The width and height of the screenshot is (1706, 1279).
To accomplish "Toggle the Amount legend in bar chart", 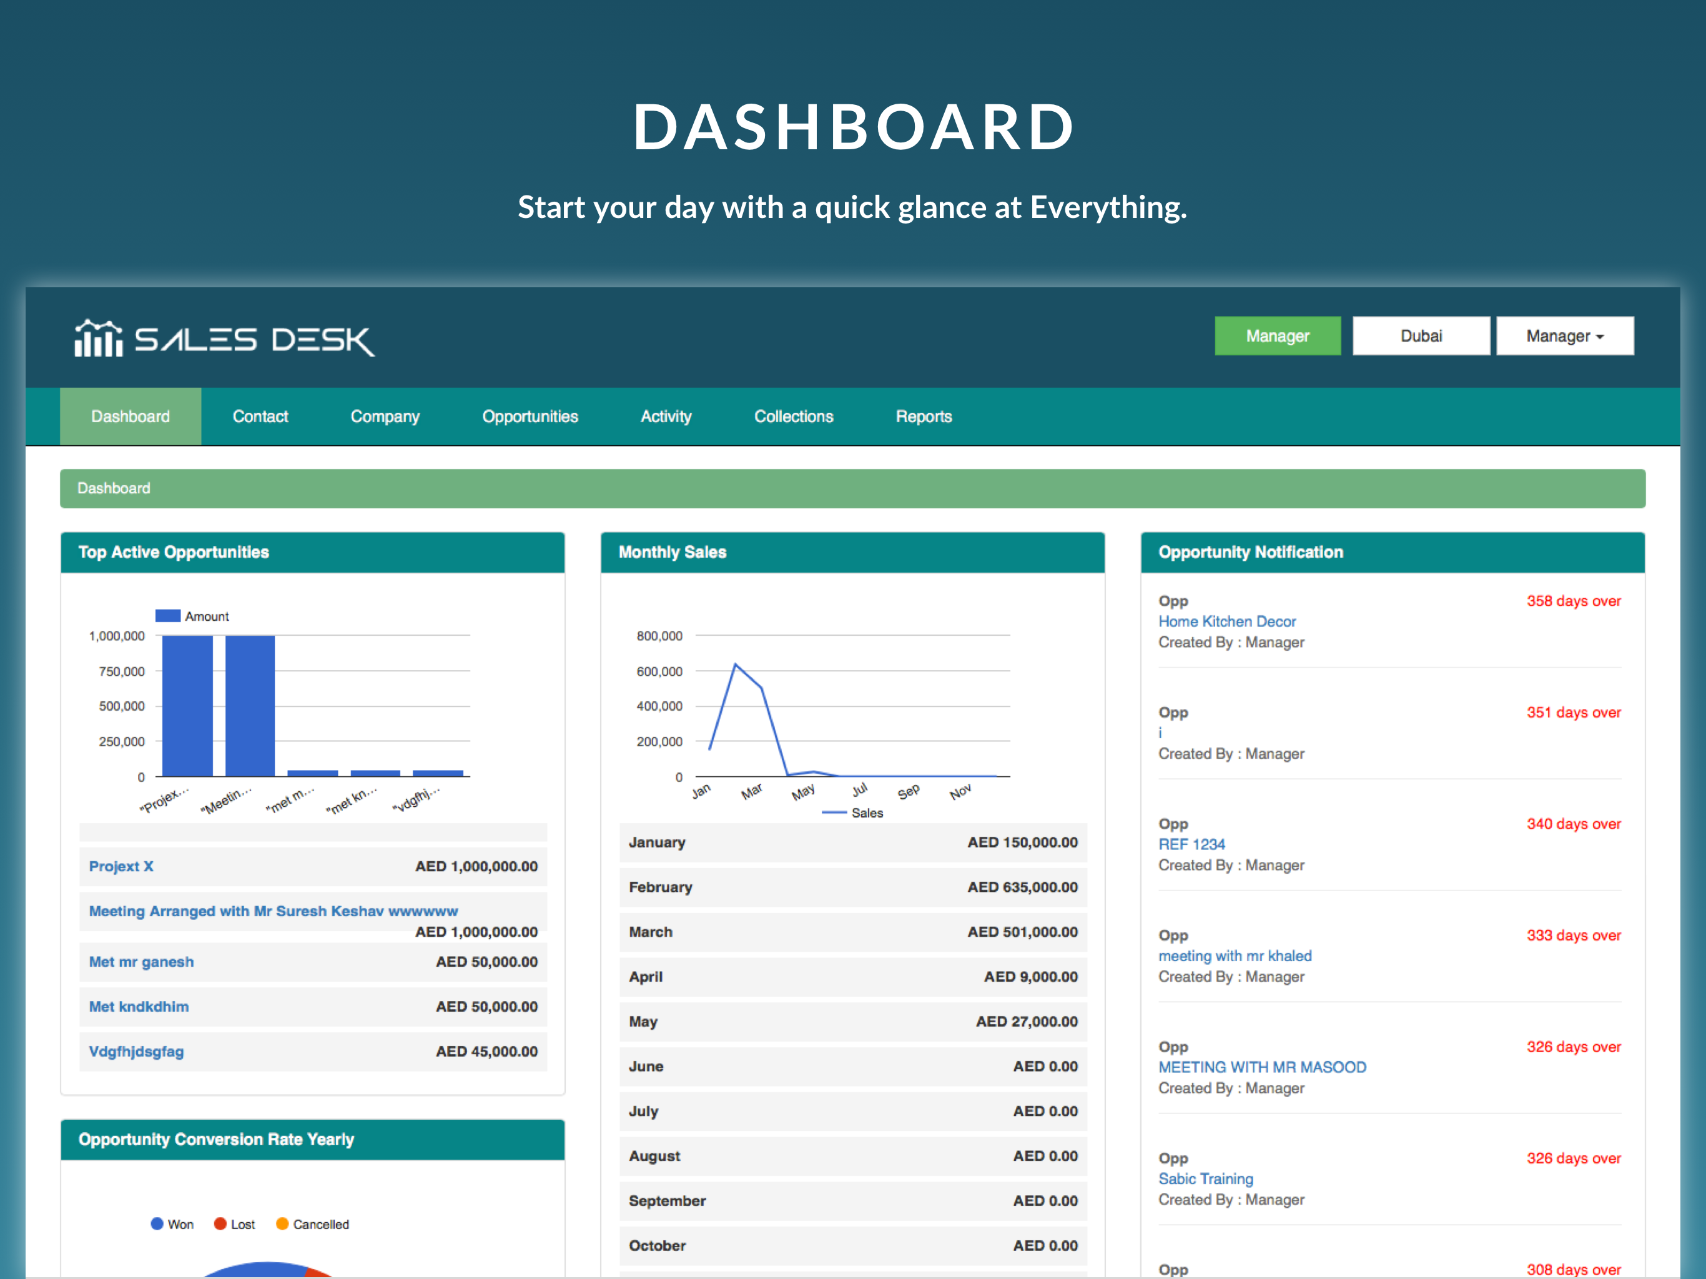I will [192, 616].
